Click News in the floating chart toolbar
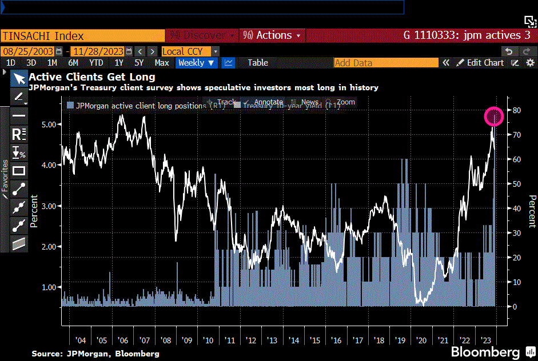538x361 pixels. click(x=305, y=102)
